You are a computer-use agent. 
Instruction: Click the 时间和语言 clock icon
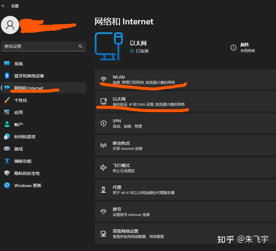click(x=7, y=136)
